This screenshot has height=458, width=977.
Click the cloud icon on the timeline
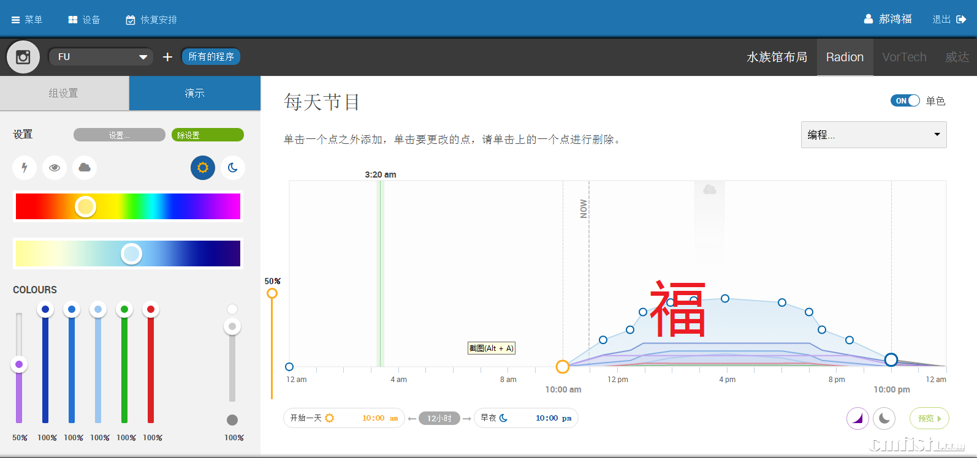(710, 190)
